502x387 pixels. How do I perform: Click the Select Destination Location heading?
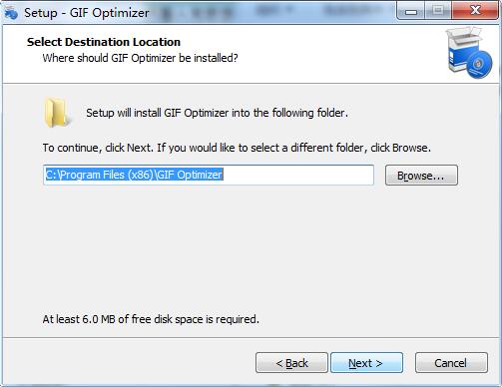(104, 42)
